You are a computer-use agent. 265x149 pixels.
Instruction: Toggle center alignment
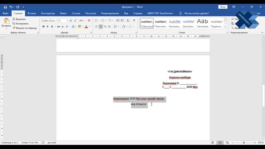tap(101, 26)
